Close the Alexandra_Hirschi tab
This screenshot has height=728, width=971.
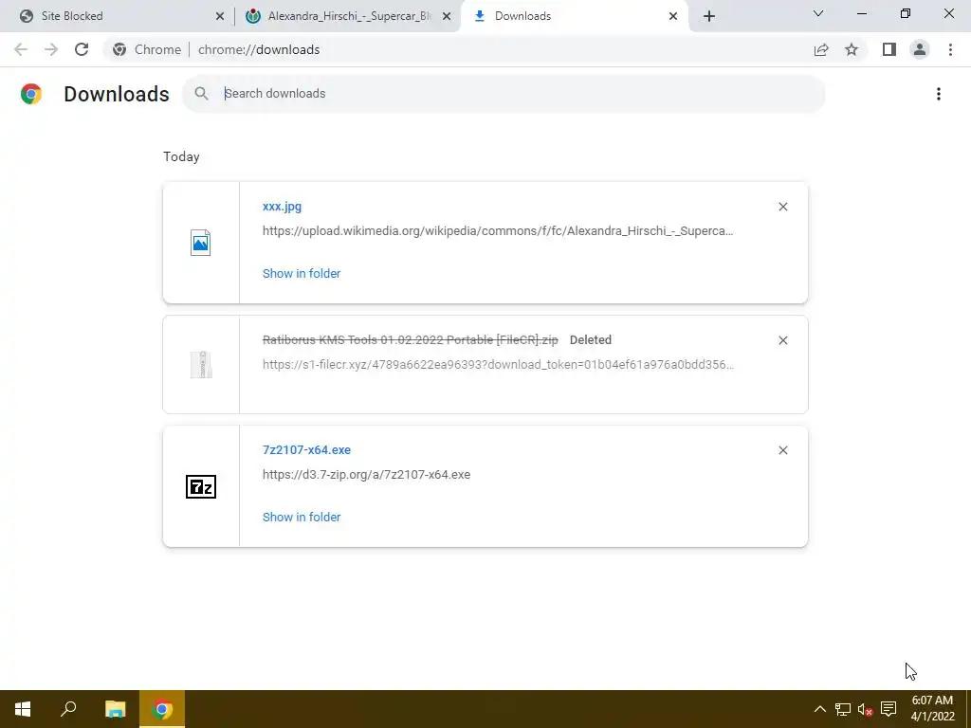[x=447, y=16]
